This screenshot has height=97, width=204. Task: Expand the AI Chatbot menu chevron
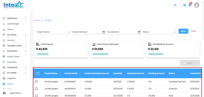[x=26, y=73]
